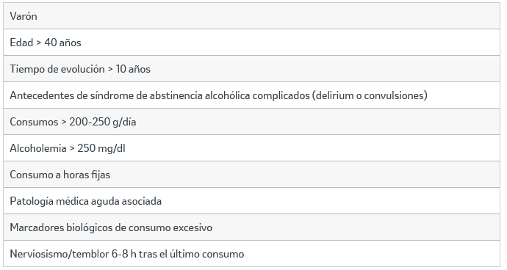Click the 'Alcoholemia > 250 mg/dl' row
Image resolution: width=507 pixels, height=270 pixels.
tap(251, 148)
